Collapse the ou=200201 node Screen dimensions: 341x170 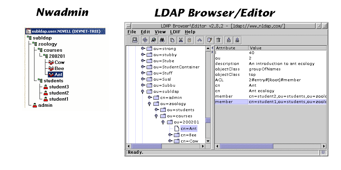[x=163, y=122]
